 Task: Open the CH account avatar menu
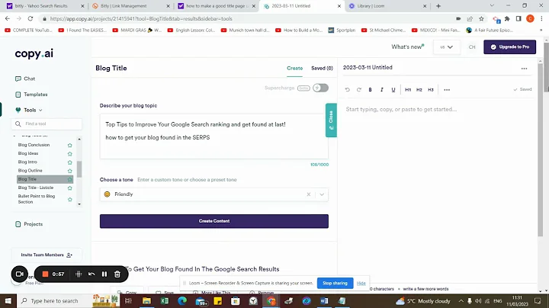(x=472, y=47)
